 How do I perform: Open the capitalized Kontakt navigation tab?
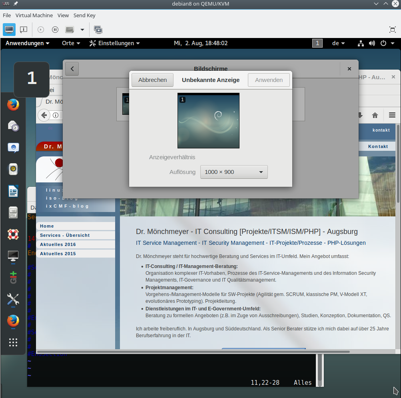tap(378, 146)
